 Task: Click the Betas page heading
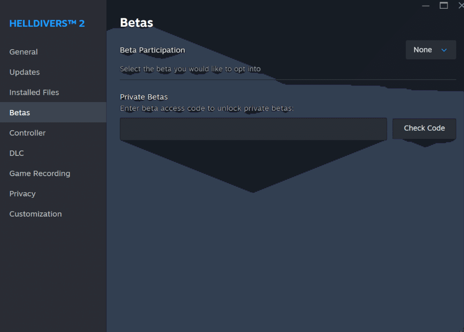pos(136,23)
